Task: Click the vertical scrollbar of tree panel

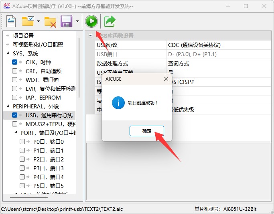Action: 79,68
